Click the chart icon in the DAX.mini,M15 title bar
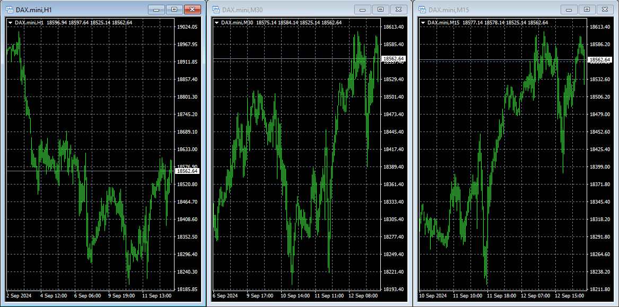Image resolution: width=619 pixels, height=307 pixels. tap(422, 10)
